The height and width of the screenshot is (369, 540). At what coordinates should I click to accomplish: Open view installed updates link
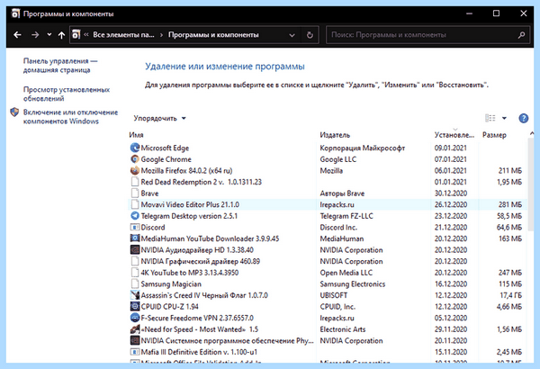click(x=67, y=94)
